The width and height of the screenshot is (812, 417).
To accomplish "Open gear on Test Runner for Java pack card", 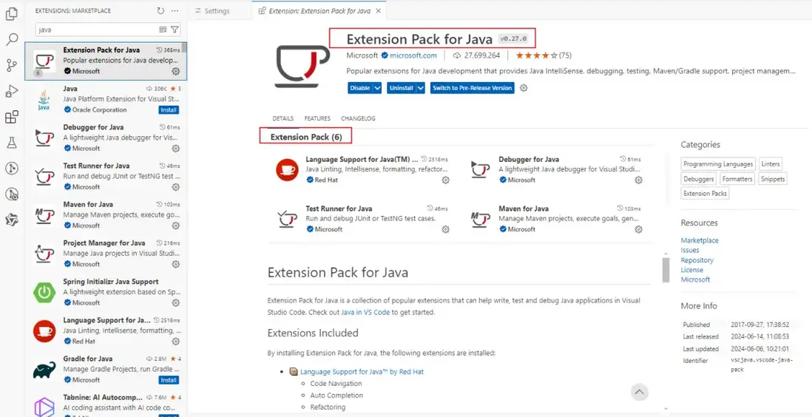I will pos(445,229).
